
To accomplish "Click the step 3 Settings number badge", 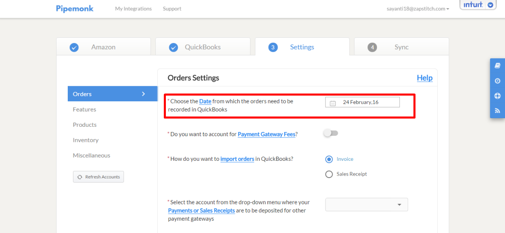I will click(x=273, y=47).
